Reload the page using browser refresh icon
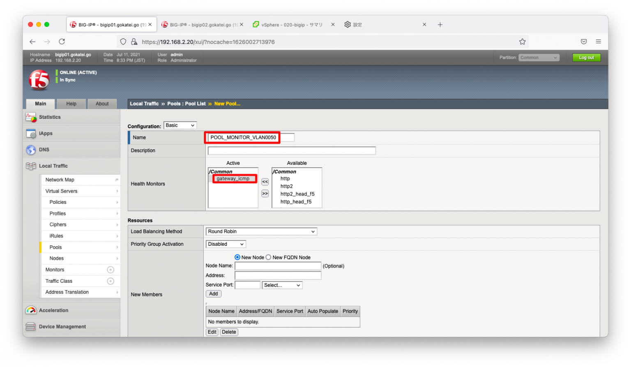This screenshot has height=367, width=631. 62,42
